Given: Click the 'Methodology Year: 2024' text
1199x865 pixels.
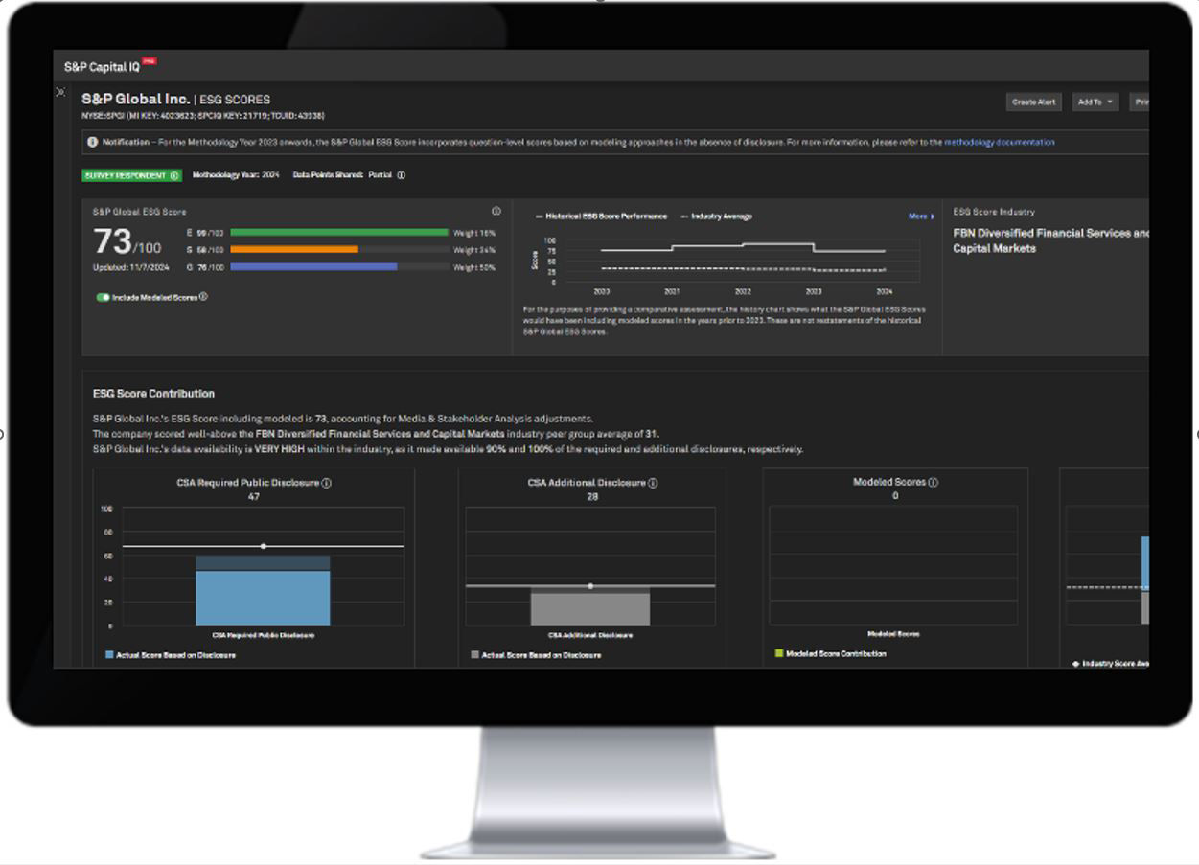Looking at the screenshot, I should pyautogui.click(x=236, y=175).
